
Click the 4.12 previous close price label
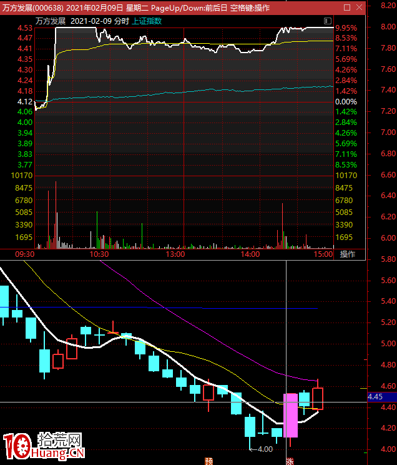click(25, 102)
